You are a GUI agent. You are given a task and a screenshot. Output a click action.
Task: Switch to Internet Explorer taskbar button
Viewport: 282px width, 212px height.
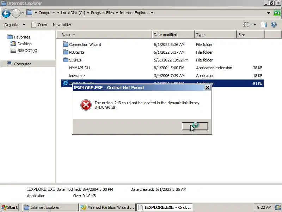50,207
